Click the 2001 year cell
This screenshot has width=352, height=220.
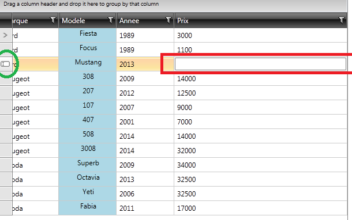tap(145, 122)
